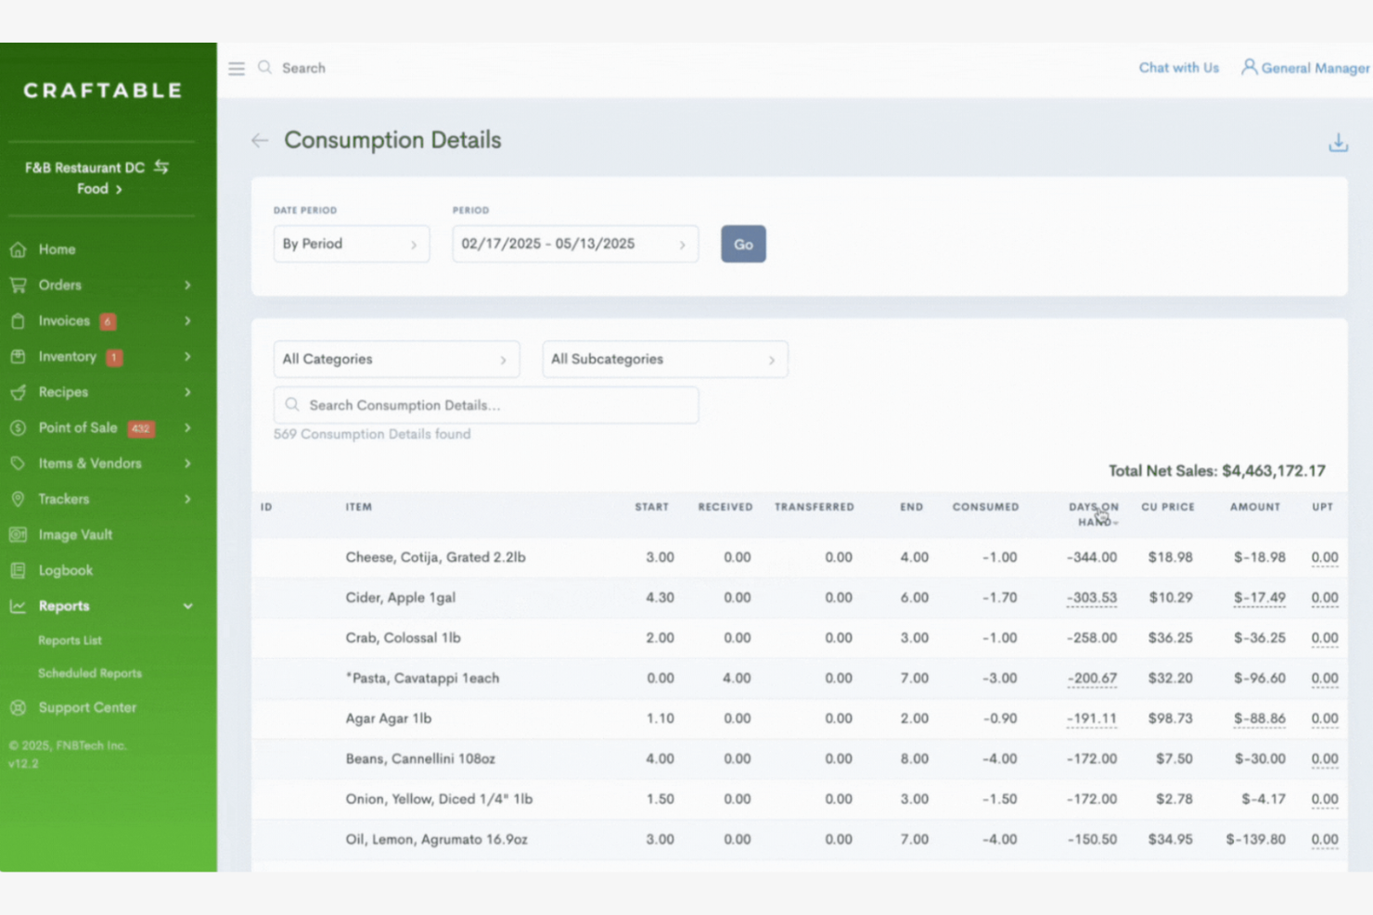Open the Image Vault
The width and height of the screenshot is (1373, 915).
(x=75, y=534)
